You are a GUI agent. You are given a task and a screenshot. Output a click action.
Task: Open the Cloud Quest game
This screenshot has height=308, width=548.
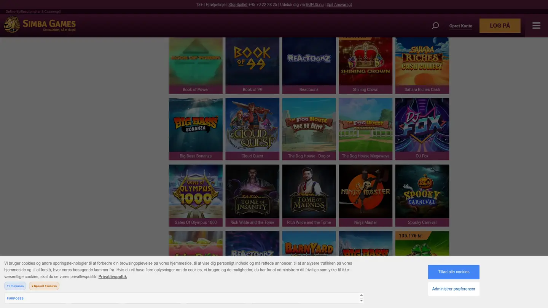click(252, 129)
